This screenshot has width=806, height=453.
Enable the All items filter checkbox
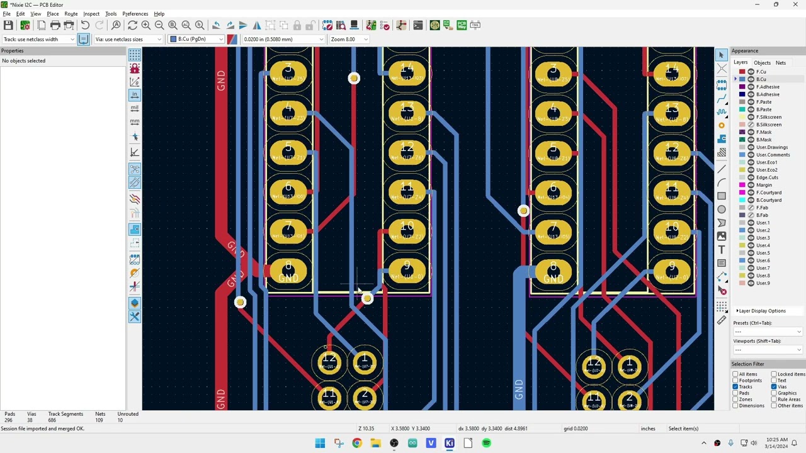(x=735, y=374)
